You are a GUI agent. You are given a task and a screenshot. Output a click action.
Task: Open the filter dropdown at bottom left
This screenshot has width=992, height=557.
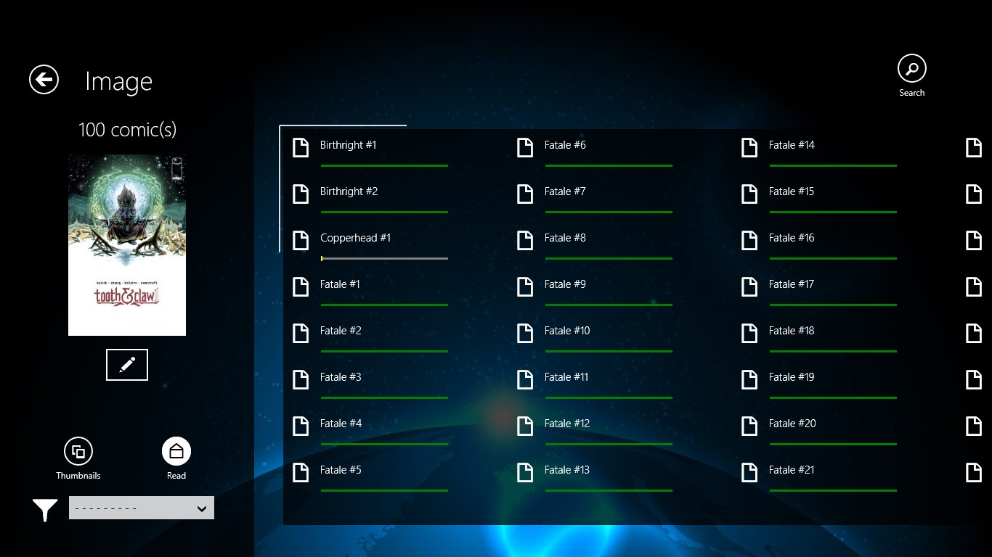pyautogui.click(x=141, y=508)
